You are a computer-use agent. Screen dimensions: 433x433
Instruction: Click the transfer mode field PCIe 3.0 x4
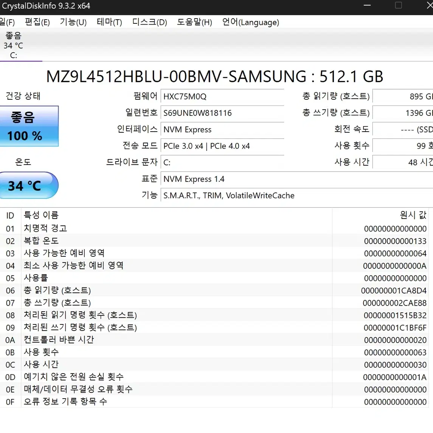pos(222,146)
